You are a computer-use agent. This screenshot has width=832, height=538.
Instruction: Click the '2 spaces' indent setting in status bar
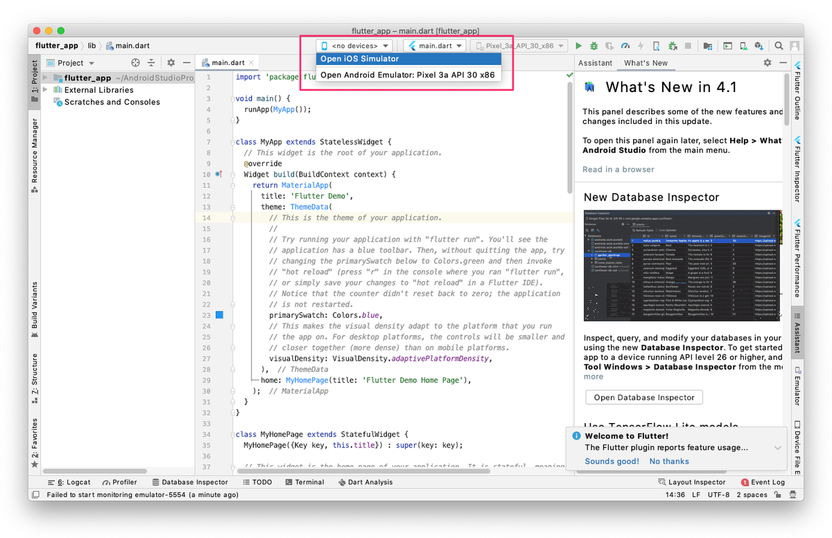click(x=752, y=495)
